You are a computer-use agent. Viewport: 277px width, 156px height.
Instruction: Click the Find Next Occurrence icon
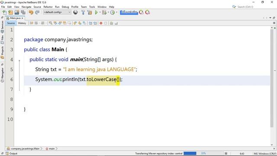[x=60, y=23]
